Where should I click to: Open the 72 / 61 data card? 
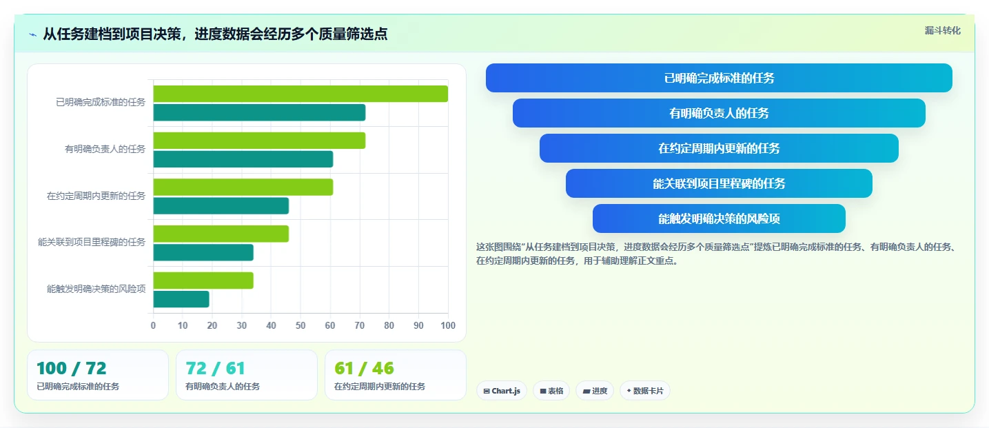(x=247, y=375)
